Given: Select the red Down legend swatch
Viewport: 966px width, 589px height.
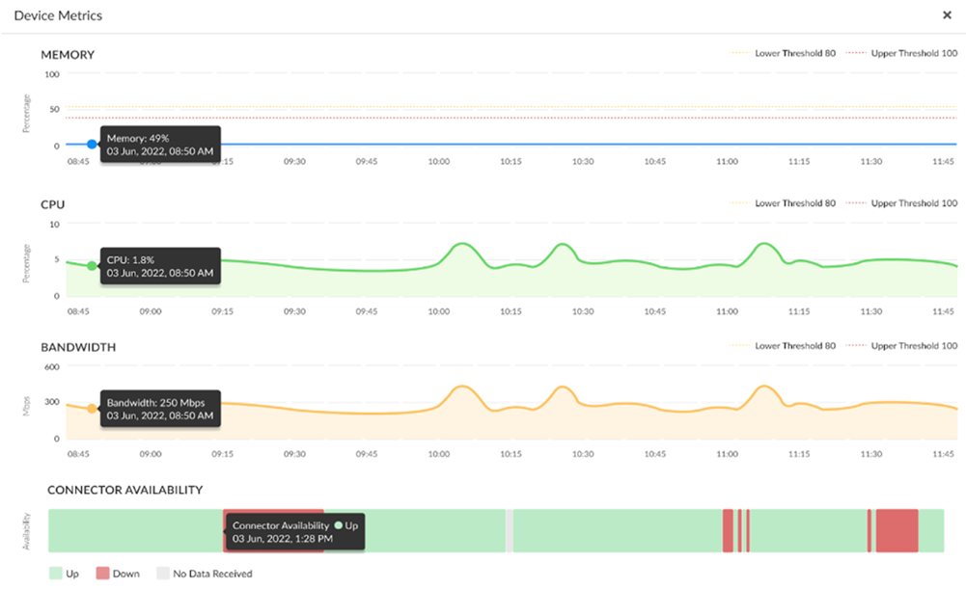Looking at the screenshot, I should 103,574.
